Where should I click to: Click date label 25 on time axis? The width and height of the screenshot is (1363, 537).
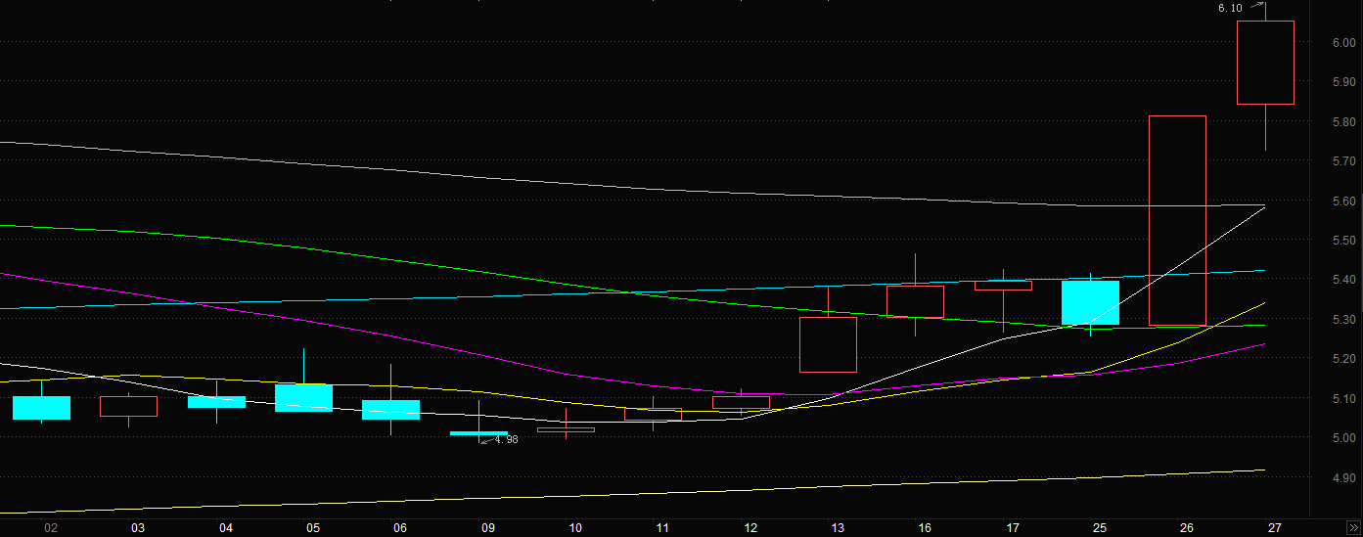pyautogui.click(x=1100, y=528)
